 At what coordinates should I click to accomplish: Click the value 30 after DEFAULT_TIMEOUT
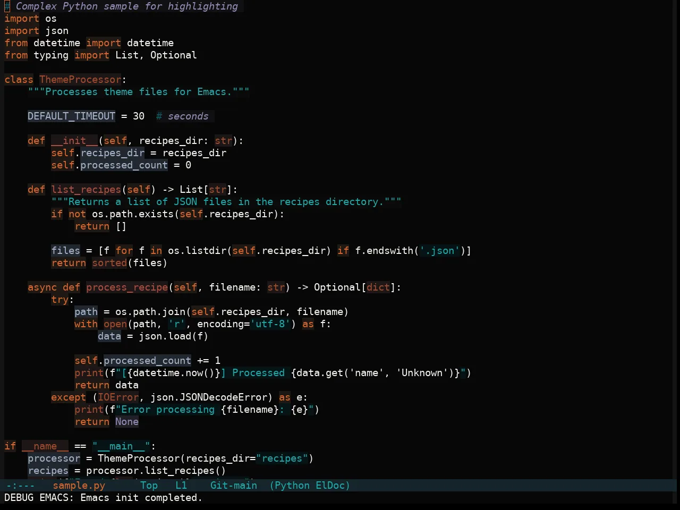click(x=139, y=116)
